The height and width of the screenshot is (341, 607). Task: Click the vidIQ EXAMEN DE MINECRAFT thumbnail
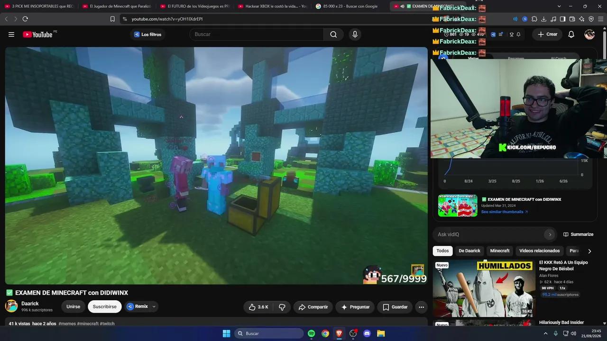[458, 205]
